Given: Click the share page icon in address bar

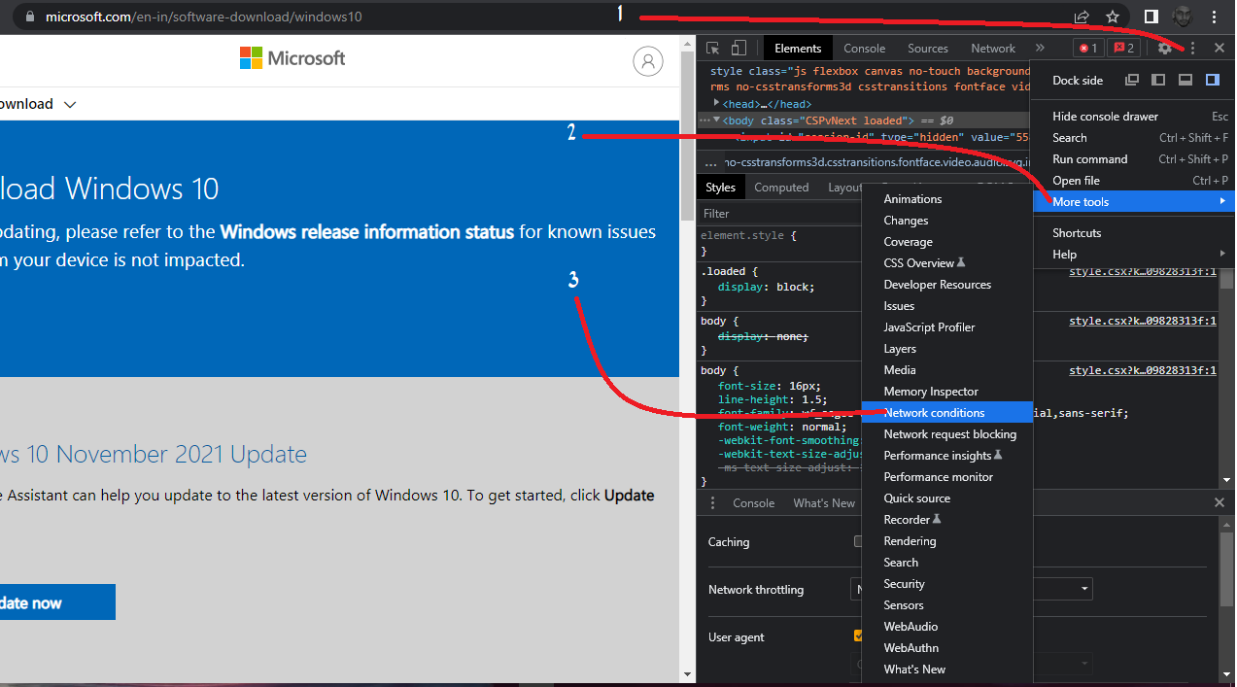Looking at the screenshot, I should coord(1082,17).
